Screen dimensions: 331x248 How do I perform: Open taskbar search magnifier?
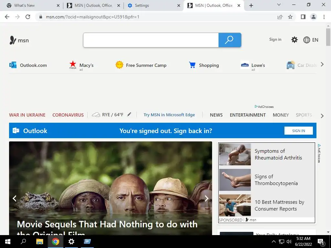(x=23, y=242)
